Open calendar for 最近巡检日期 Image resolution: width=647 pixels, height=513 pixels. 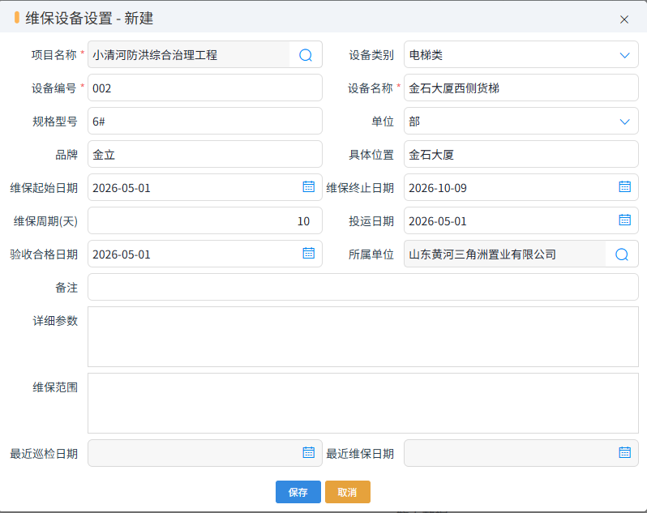point(309,452)
